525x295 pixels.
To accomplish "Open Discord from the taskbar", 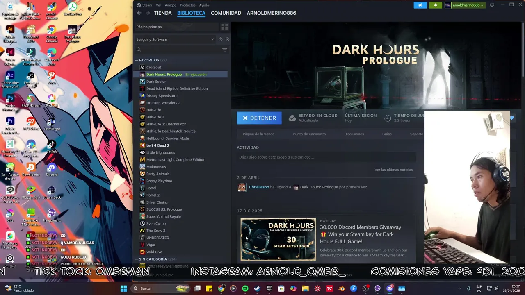I will tap(390, 288).
